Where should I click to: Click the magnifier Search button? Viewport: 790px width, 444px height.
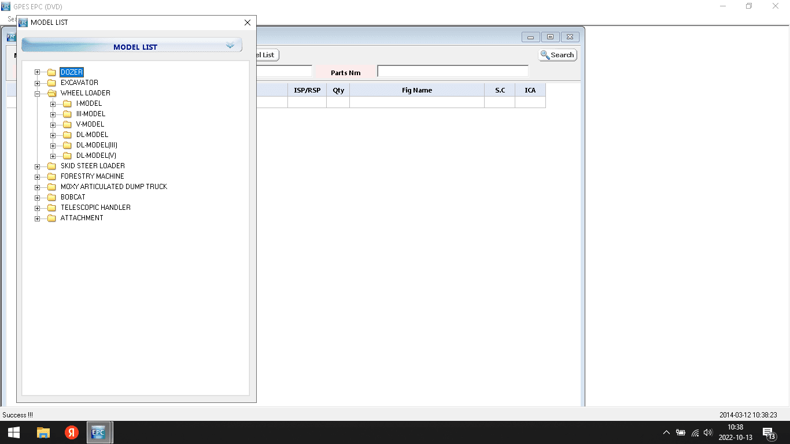558,55
